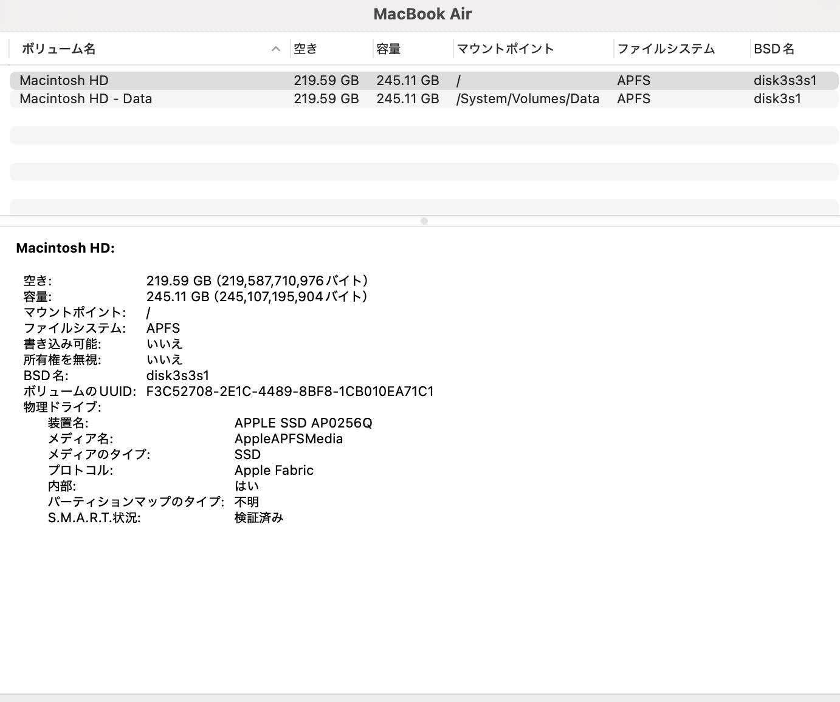Viewport: 840px width, 702px height.
Task: Click the pane divider handle dot
Action: click(x=423, y=222)
